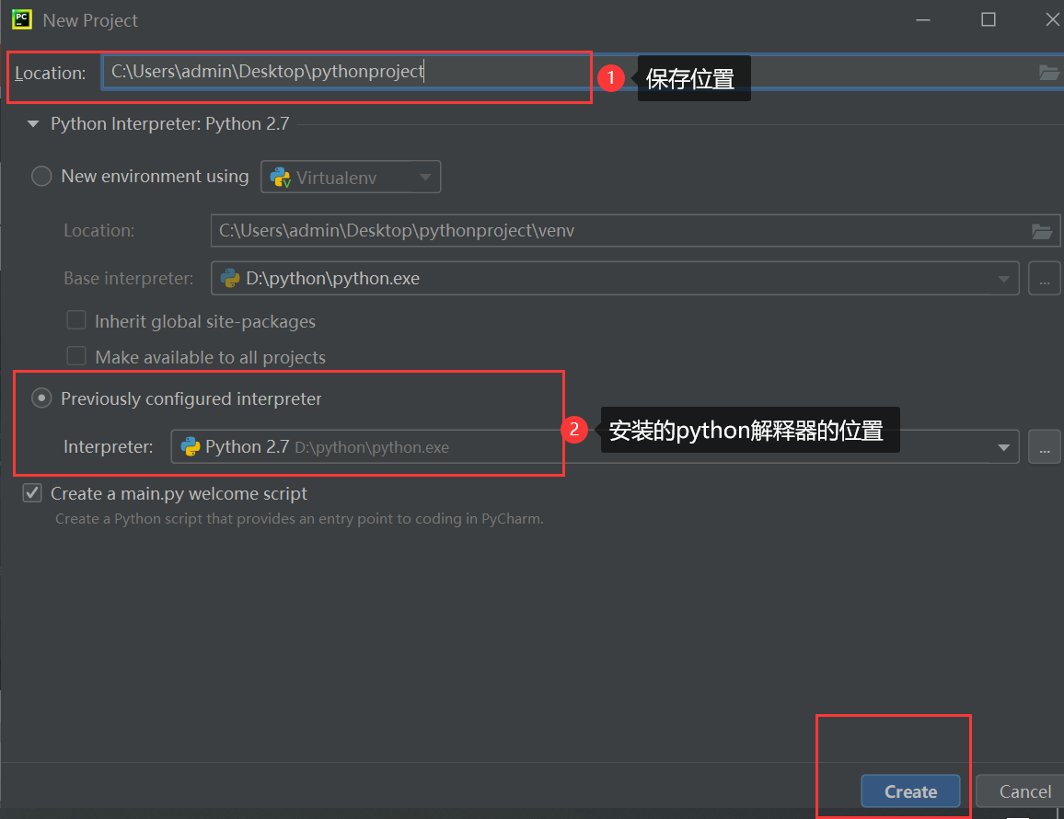Maximize the New Project window
1064x819 pixels.
989,19
